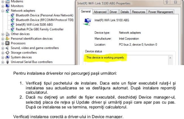
Task: Click the help question mark button
Action: (167, 2)
